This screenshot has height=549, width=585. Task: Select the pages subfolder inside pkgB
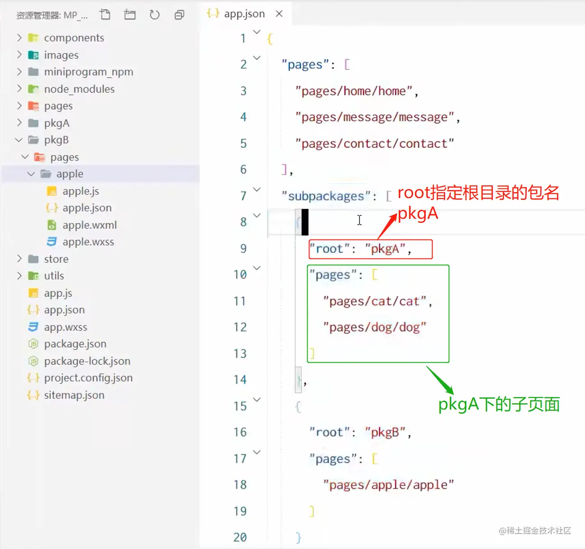coord(64,157)
